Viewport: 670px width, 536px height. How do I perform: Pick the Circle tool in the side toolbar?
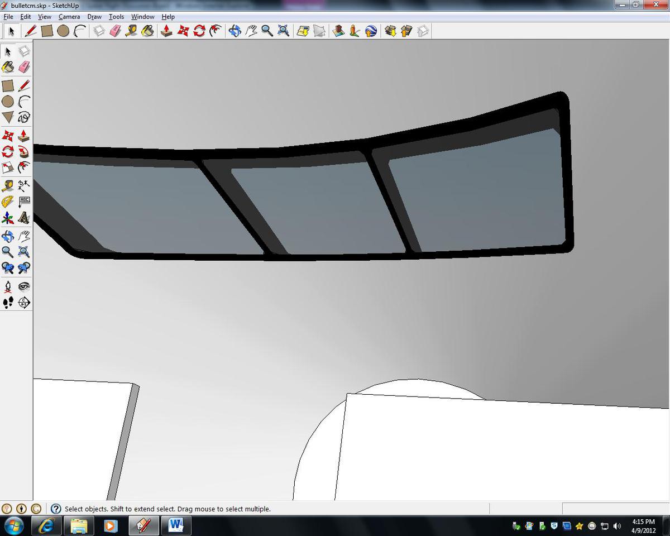tap(8, 101)
